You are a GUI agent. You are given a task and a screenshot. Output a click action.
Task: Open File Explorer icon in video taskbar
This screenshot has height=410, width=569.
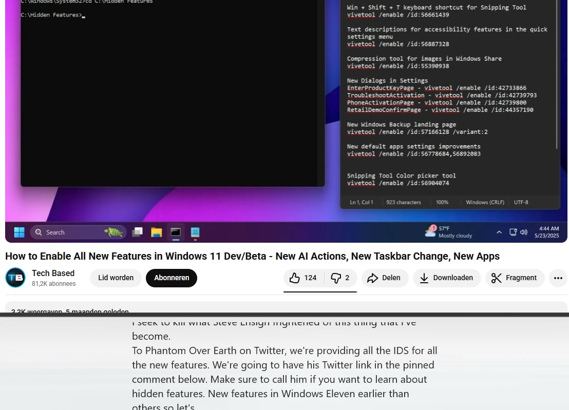(157, 232)
